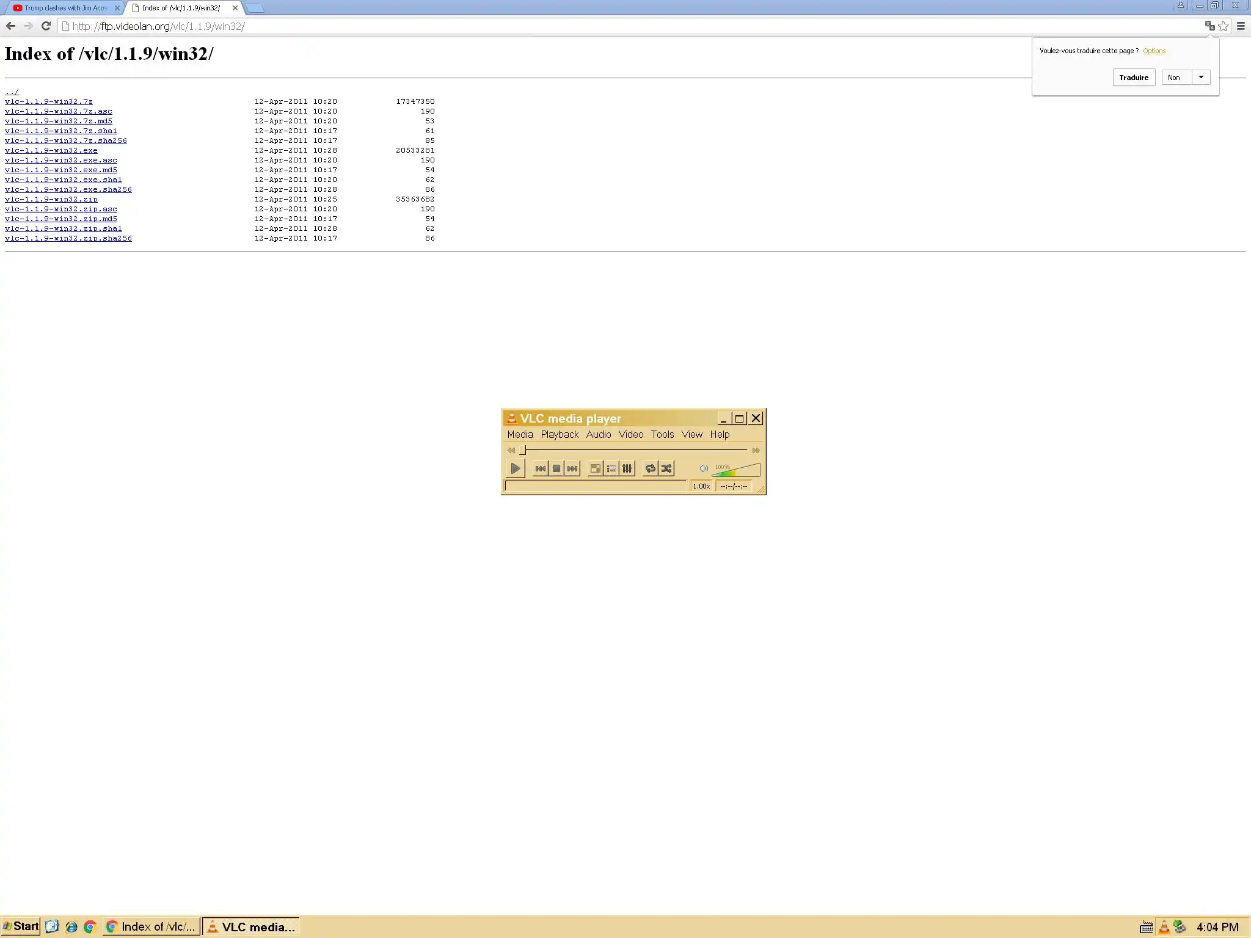
Task: Open the Chrome hamburger menu
Action: click(x=1241, y=26)
